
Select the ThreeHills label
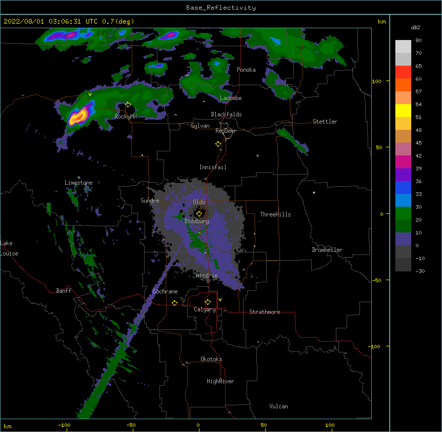[x=276, y=214]
